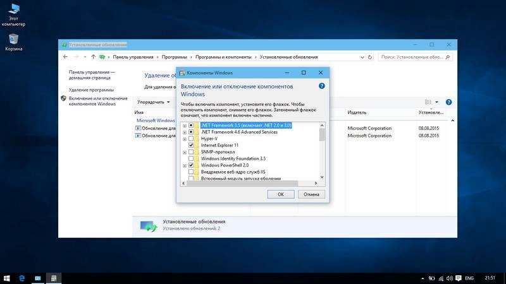Select Internet Explorer 11 folder icon

[197, 145]
